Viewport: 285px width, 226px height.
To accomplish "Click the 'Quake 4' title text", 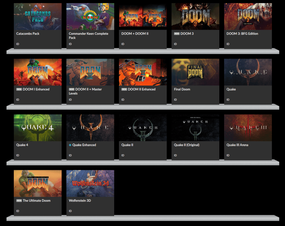I will 22,145.
